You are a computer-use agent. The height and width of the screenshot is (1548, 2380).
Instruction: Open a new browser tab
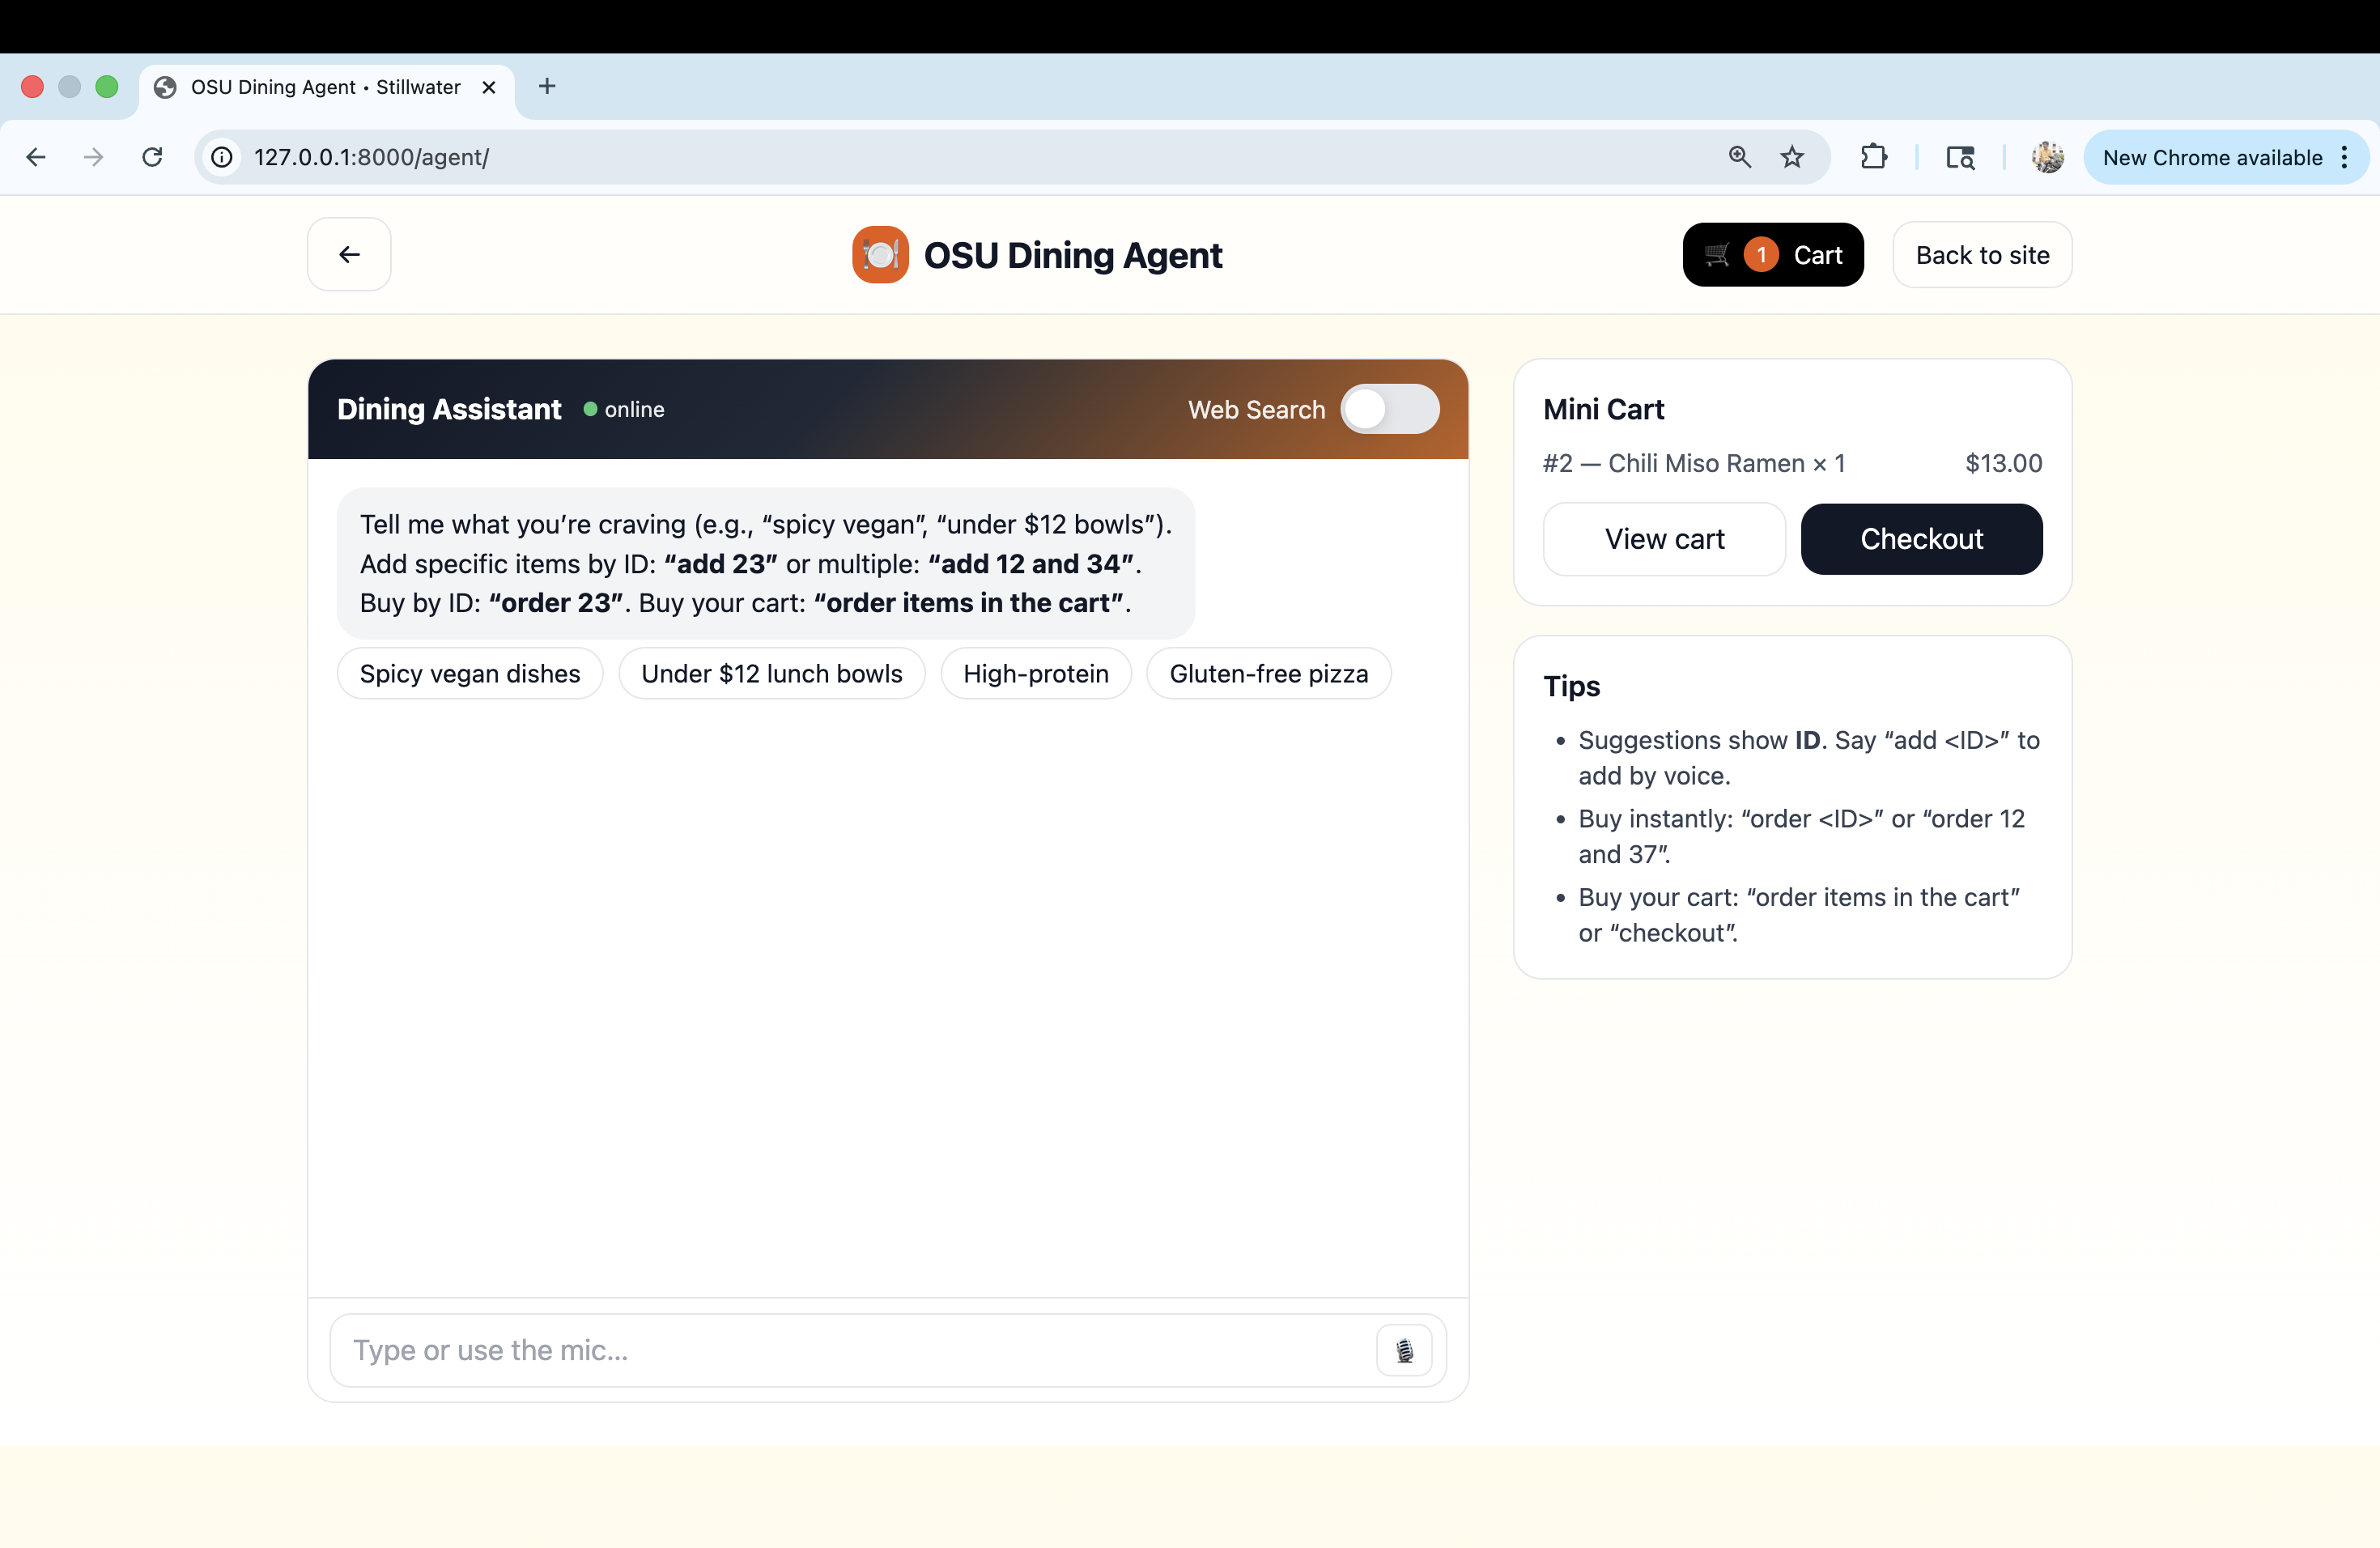pyautogui.click(x=546, y=87)
